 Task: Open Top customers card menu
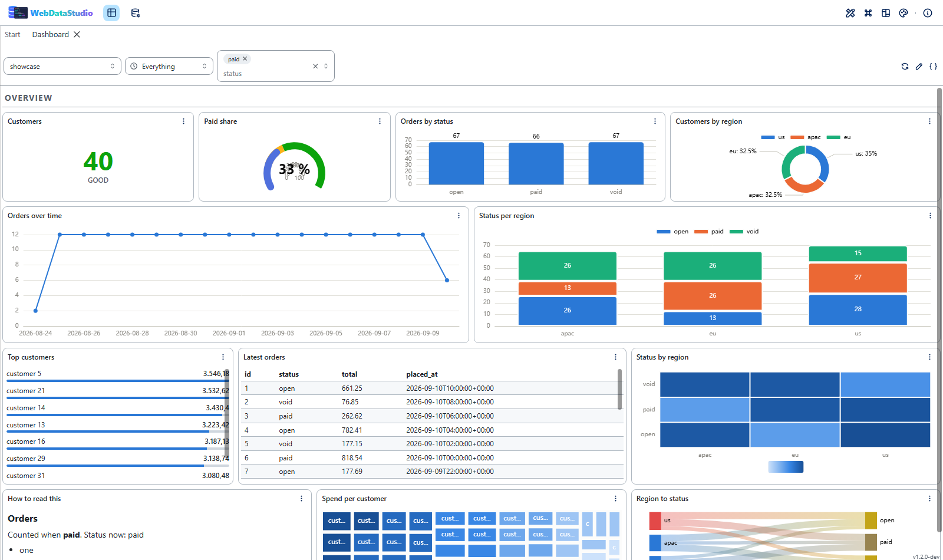(223, 357)
